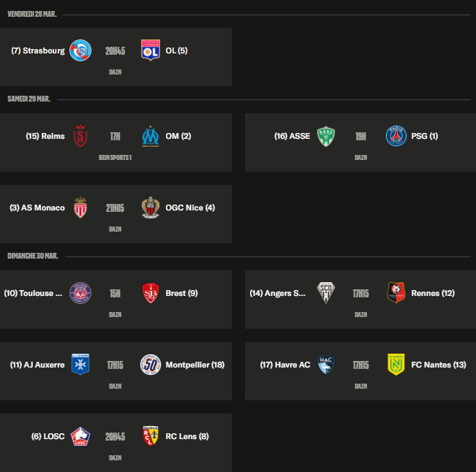476x472 pixels.
Task: Click the BEIN SPORTS 1 broadcaster label
Action: tap(115, 157)
